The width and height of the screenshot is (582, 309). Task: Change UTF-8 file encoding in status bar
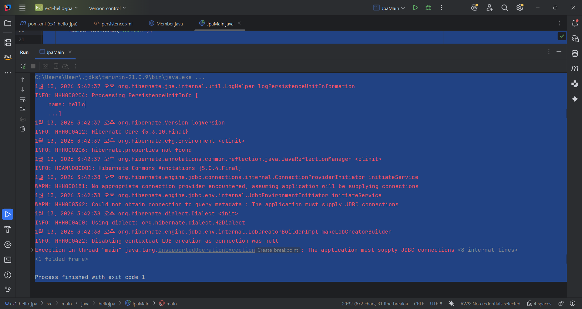[436, 304]
